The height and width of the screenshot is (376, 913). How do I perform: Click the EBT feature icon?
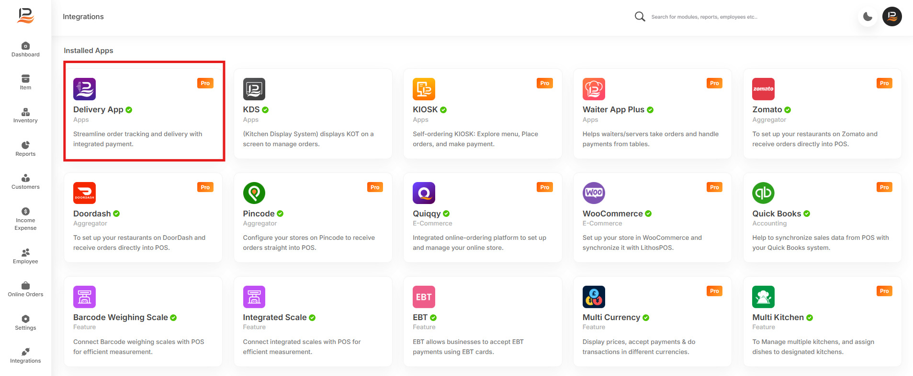click(424, 297)
